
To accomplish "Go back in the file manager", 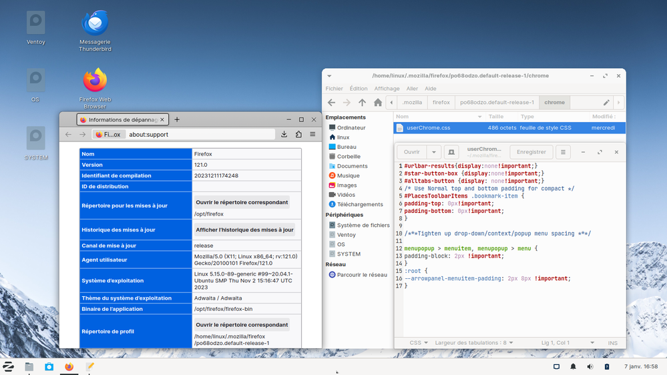I will (331, 103).
